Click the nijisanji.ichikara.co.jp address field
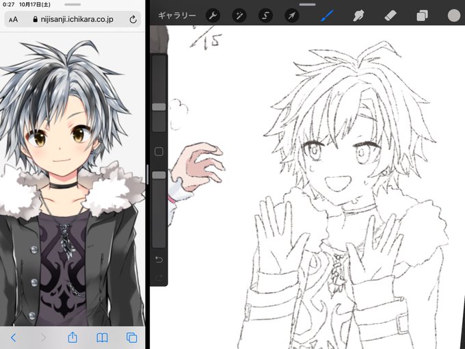The width and height of the screenshot is (465, 349). (x=72, y=19)
